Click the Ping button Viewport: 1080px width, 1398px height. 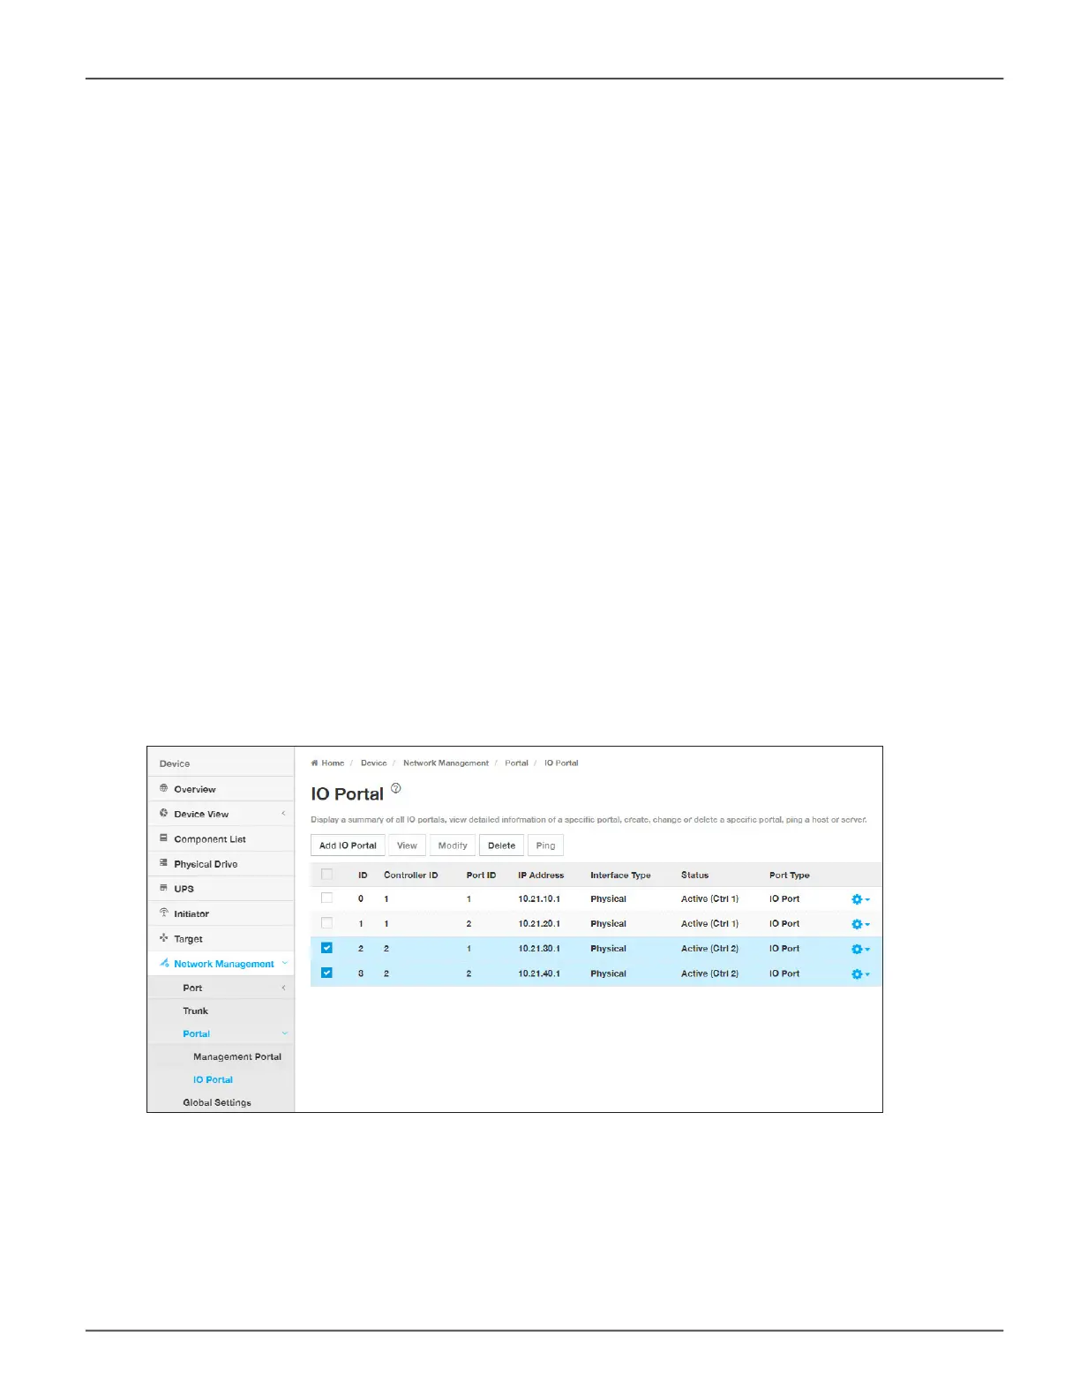pos(545,846)
